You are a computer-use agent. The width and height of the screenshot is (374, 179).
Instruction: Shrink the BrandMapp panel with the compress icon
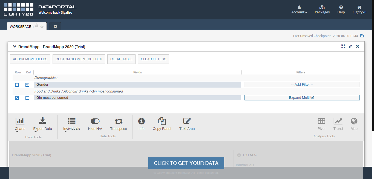(x=350, y=46)
